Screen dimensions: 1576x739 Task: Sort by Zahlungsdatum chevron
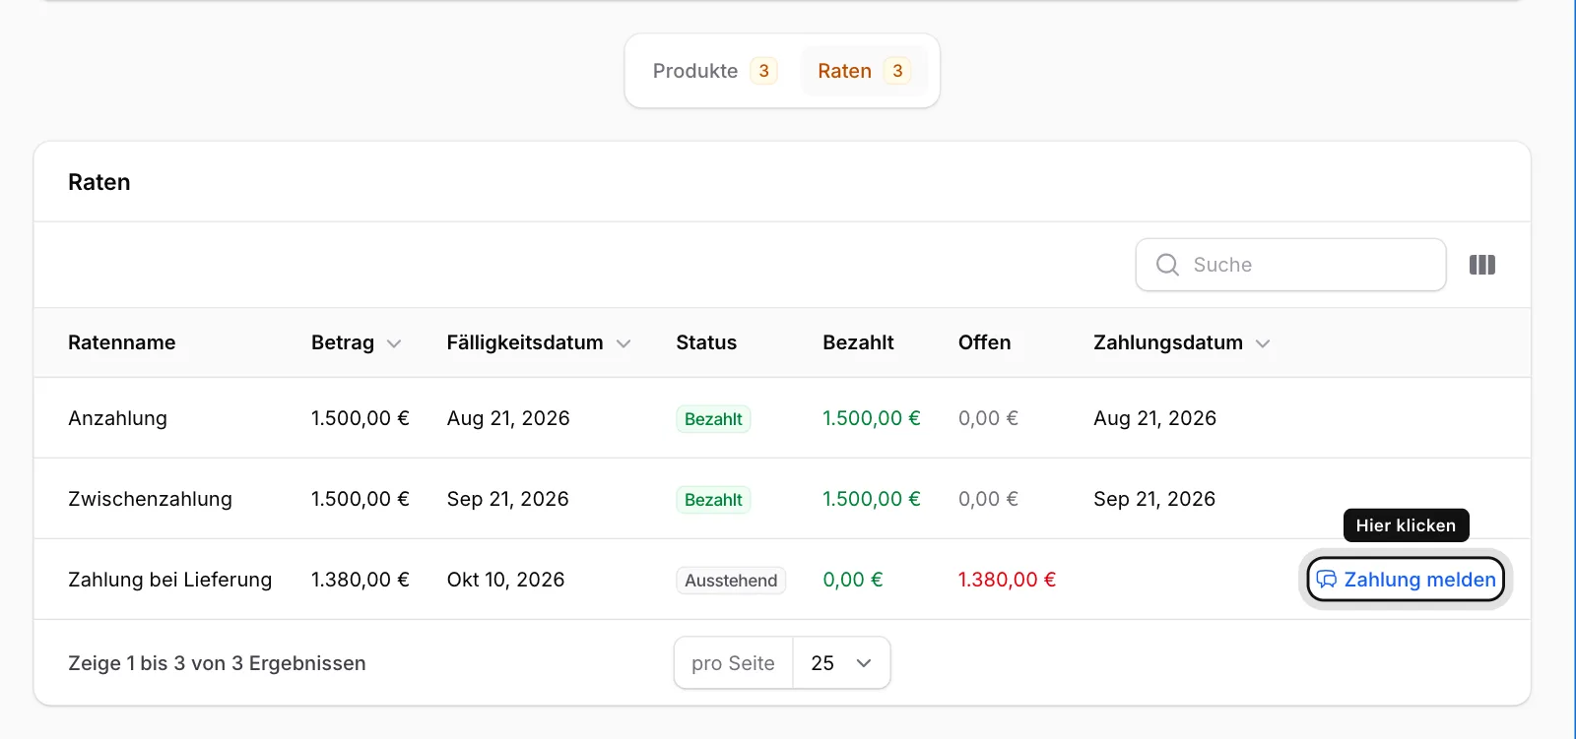[x=1263, y=343]
